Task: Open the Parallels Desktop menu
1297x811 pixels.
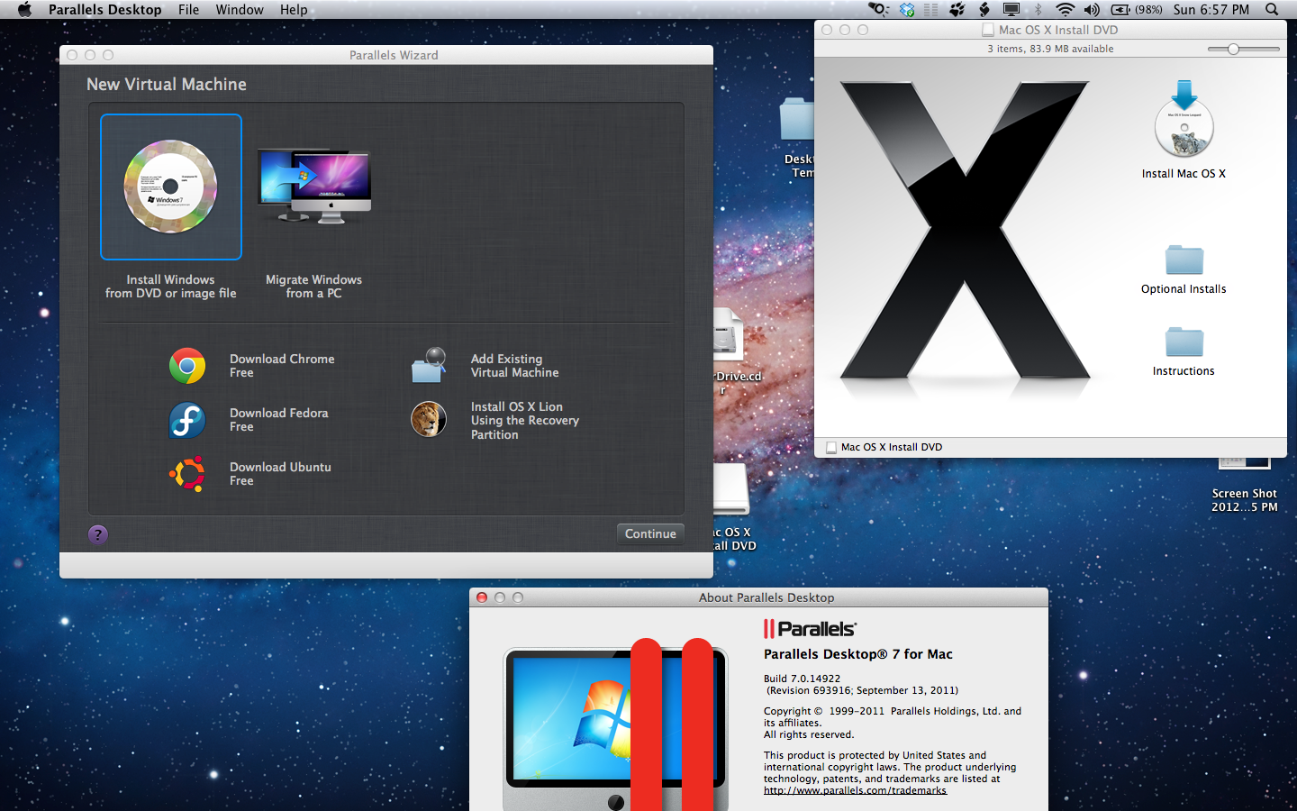Action: 105,10
